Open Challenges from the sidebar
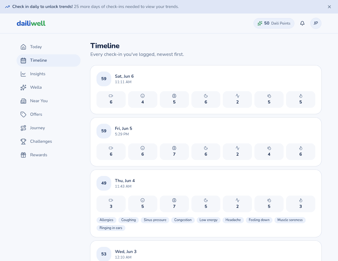 click(x=49, y=142)
